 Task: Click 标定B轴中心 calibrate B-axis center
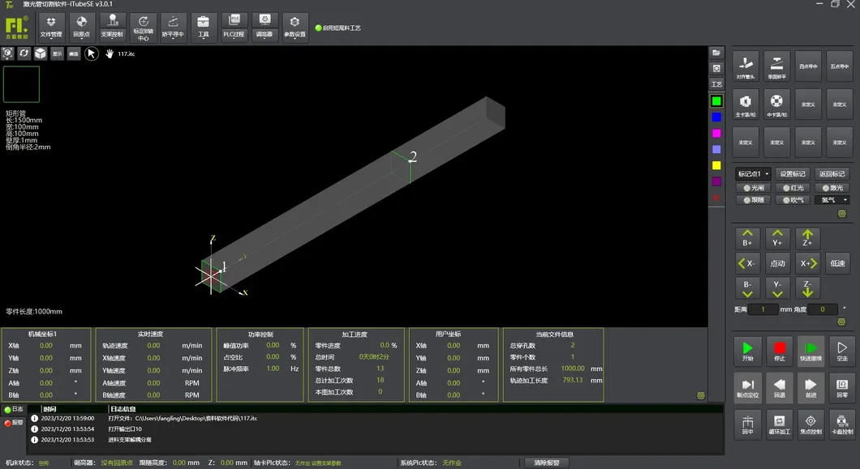(x=143, y=28)
